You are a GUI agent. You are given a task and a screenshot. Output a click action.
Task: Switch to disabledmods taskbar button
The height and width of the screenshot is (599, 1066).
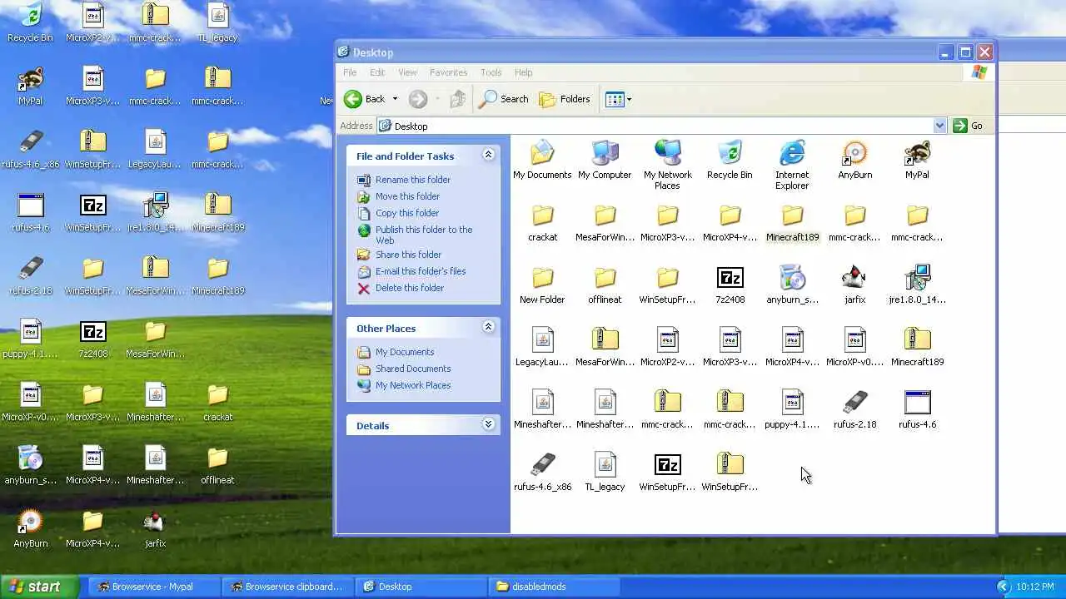point(552,587)
